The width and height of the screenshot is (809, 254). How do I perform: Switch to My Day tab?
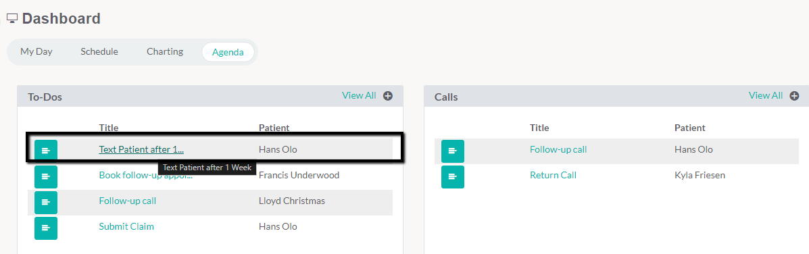(x=36, y=51)
